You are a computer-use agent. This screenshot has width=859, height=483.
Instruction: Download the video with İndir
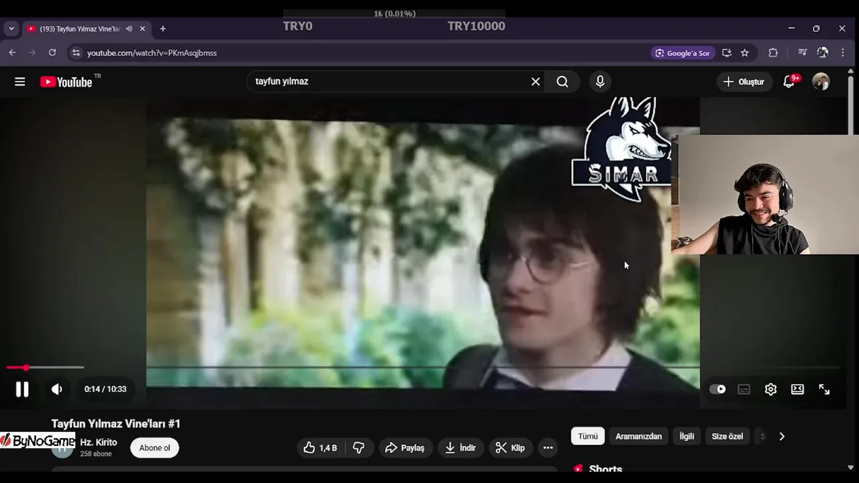[460, 448]
